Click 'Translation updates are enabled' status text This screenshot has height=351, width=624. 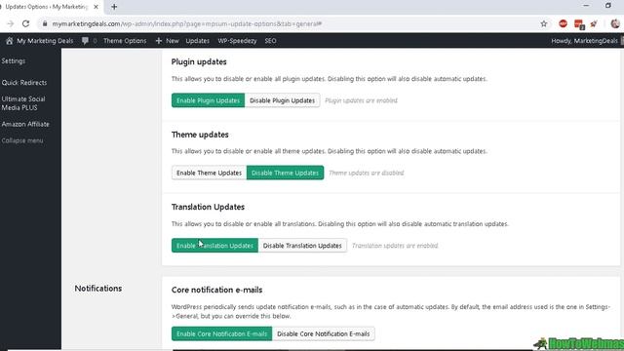tap(395, 246)
